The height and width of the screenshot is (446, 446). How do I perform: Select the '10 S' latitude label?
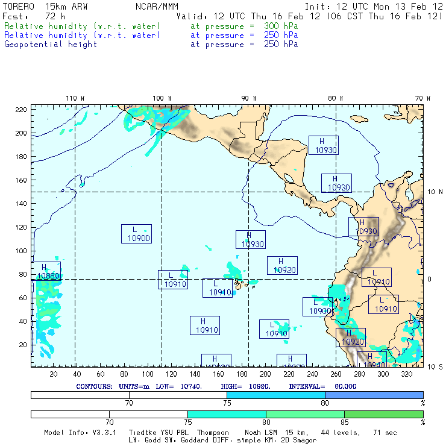click(x=435, y=367)
